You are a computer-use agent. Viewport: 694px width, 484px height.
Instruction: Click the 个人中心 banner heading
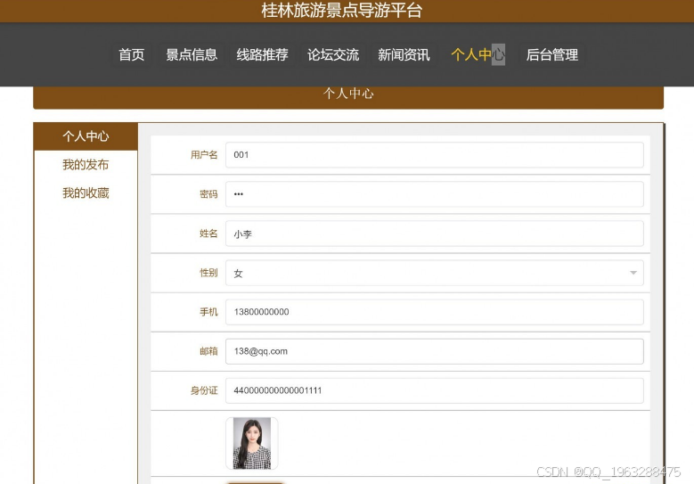[x=348, y=94]
